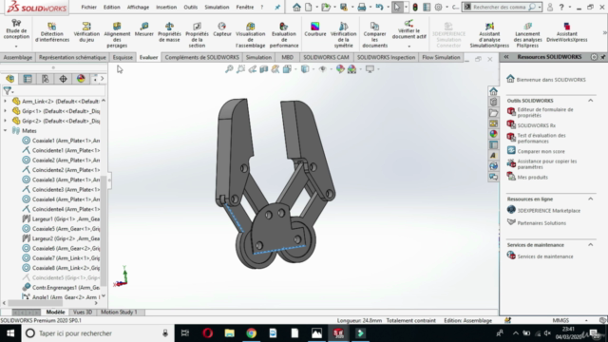
Task: Switch to PropertyManager tab icon
Action: click(x=28, y=79)
